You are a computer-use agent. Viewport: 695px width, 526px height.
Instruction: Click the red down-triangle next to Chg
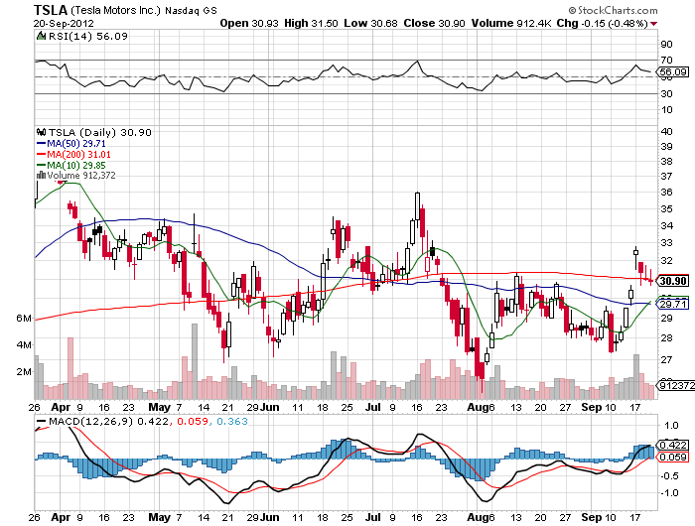(x=654, y=24)
